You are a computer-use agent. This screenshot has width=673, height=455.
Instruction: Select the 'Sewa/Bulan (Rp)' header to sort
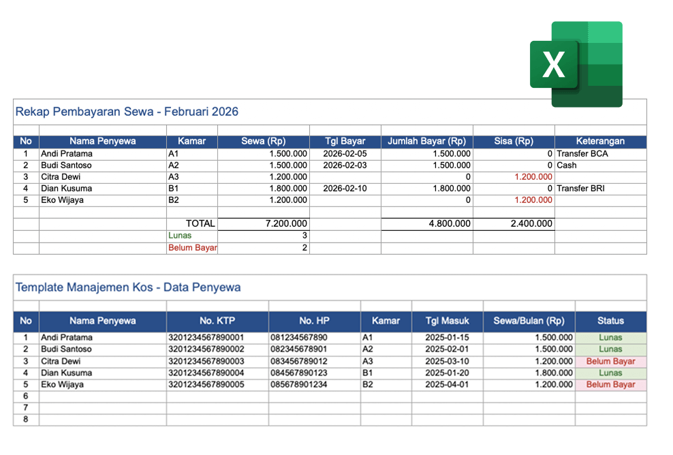(529, 321)
